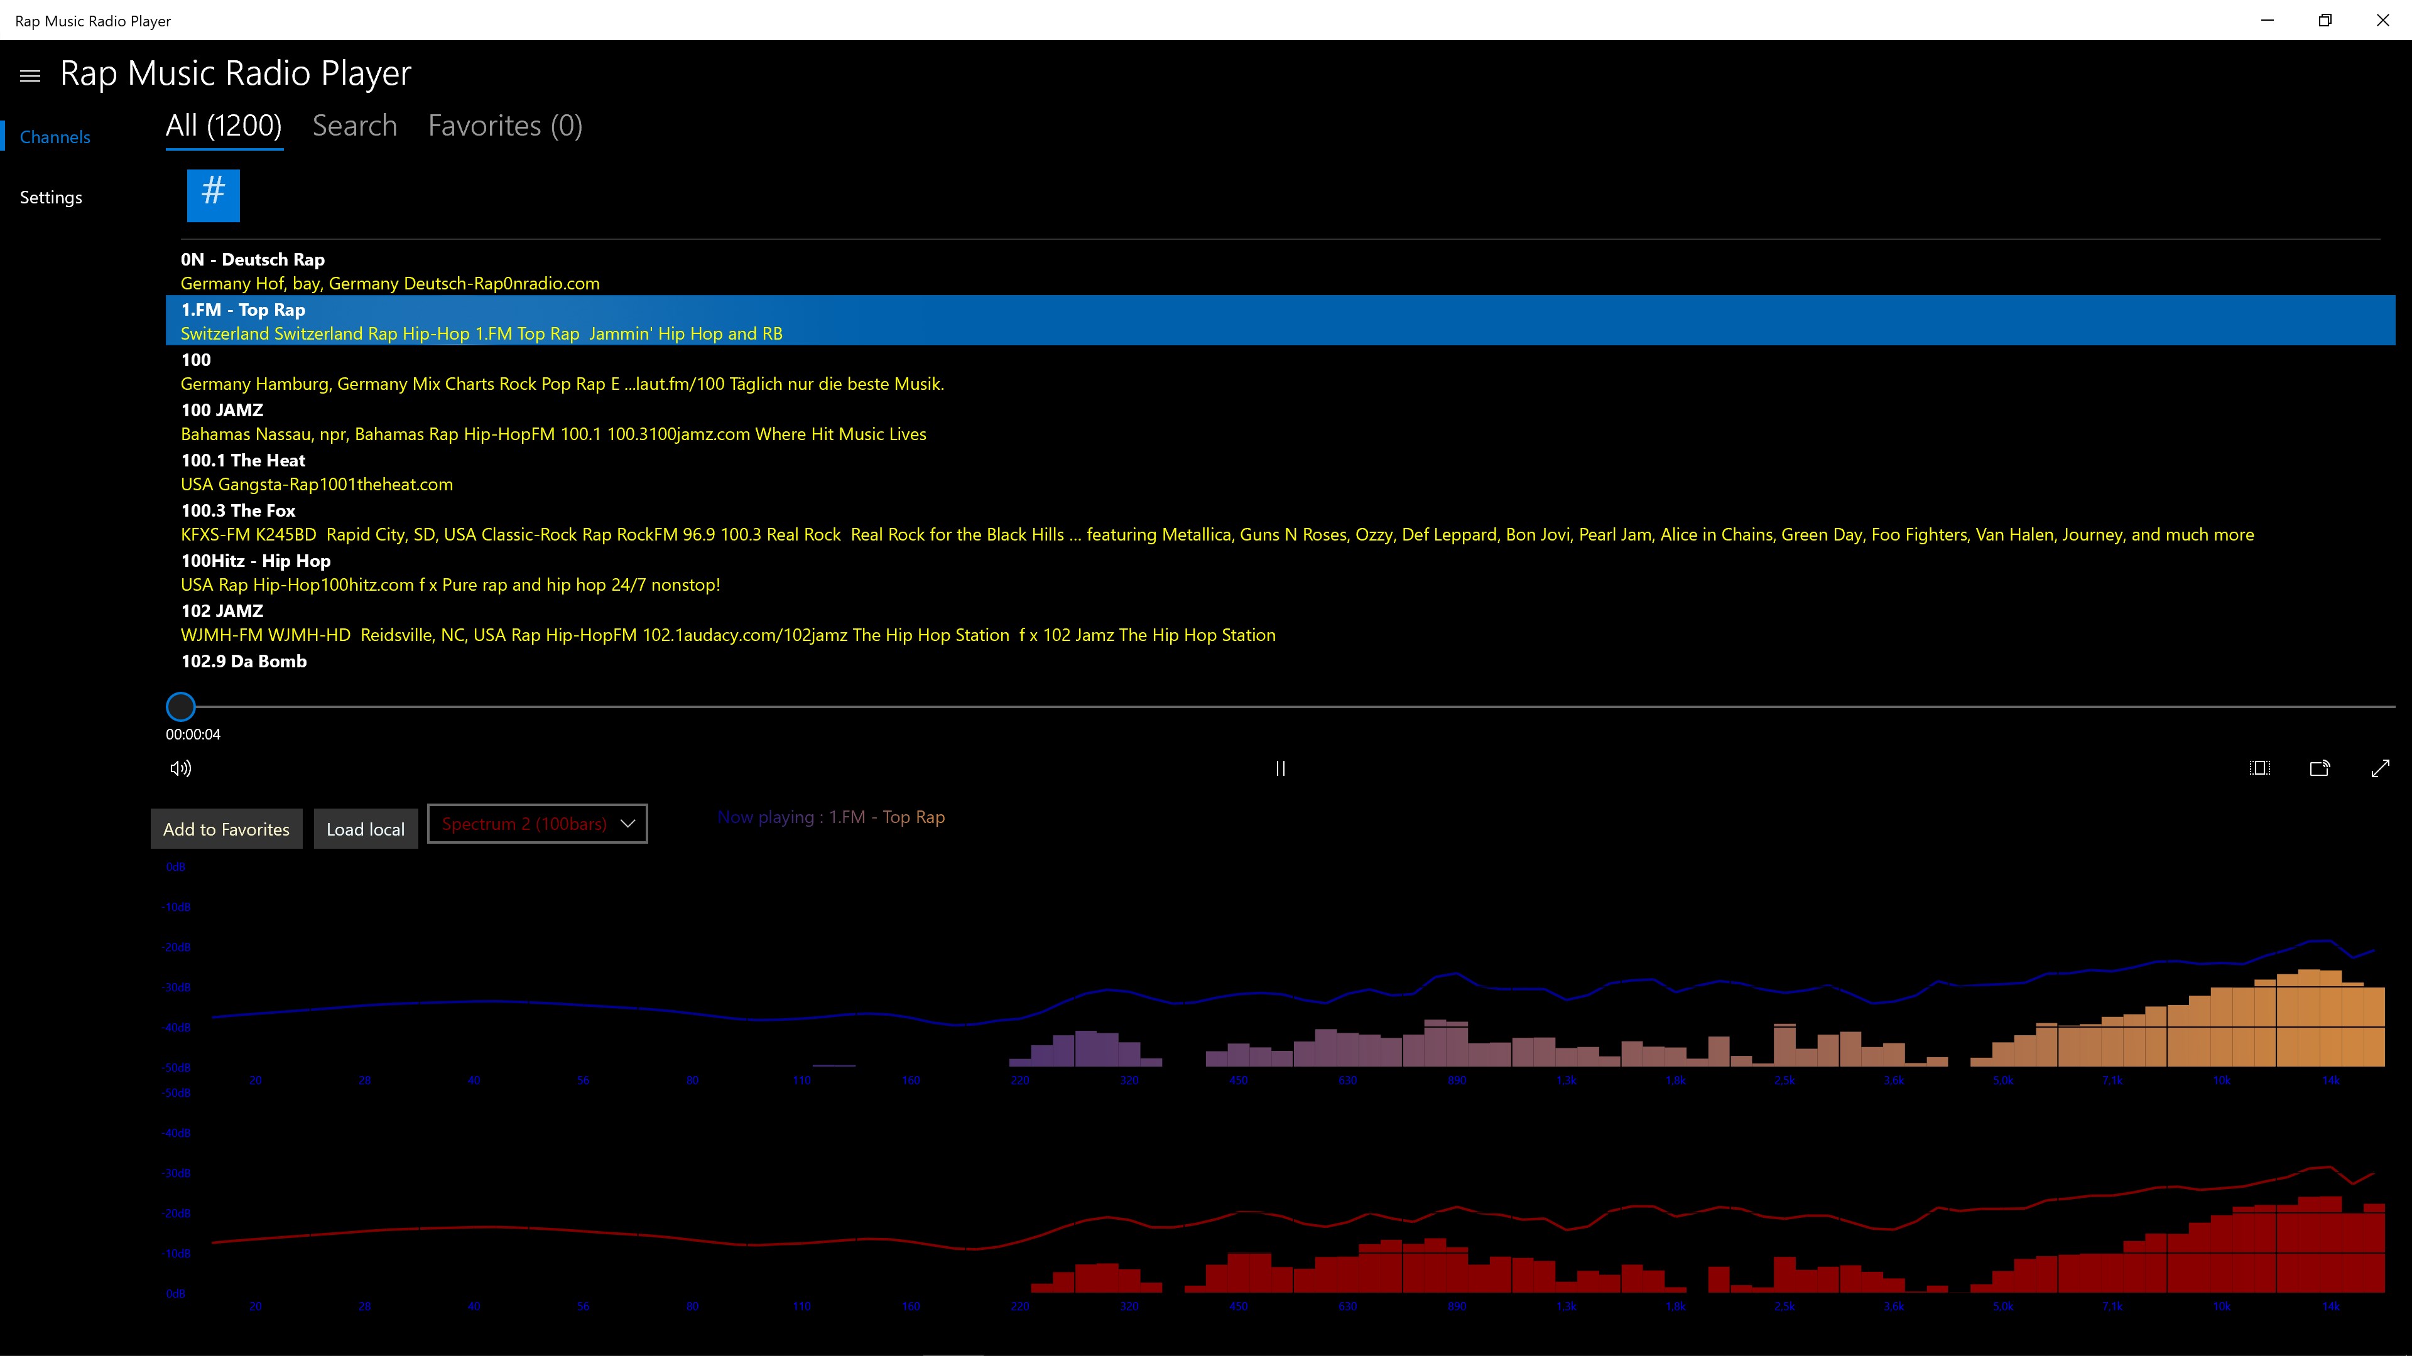Click the spectrum dropdown chevron arrow
Viewport: 2412px width, 1356px height.
628,824
